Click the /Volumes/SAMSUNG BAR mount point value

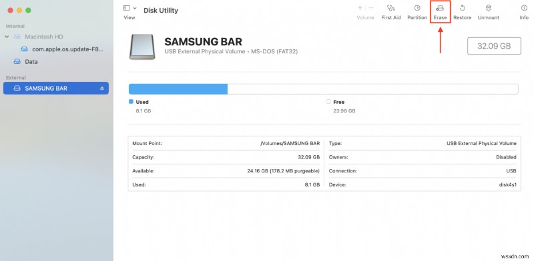click(x=290, y=143)
